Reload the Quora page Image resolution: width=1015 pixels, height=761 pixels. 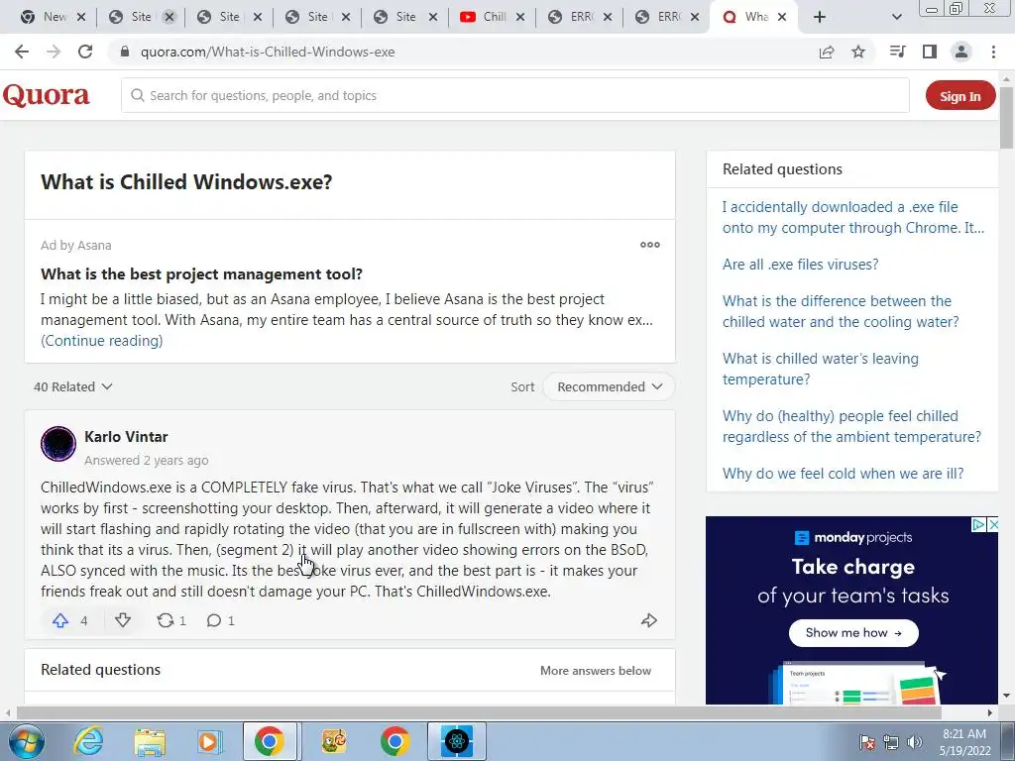[x=85, y=52]
